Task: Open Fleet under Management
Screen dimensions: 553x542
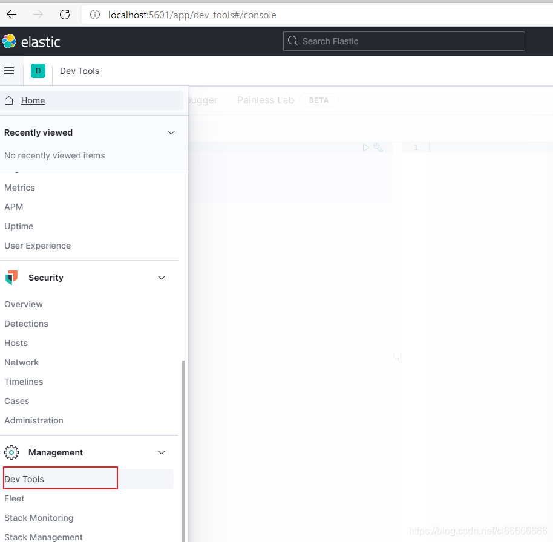Action: [x=15, y=498]
